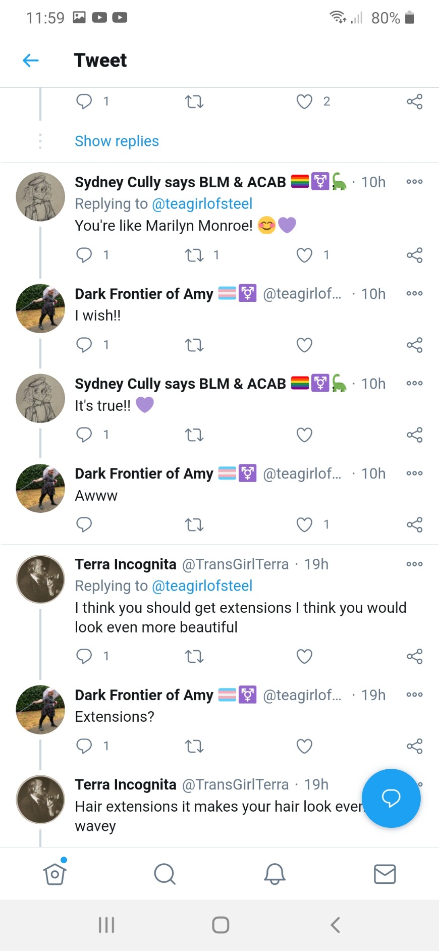Open Direct Messages envelope tab
This screenshot has width=439, height=951.
[385, 874]
